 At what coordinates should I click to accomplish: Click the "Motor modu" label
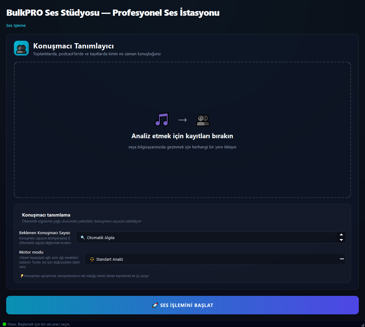[x=31, y=252]
